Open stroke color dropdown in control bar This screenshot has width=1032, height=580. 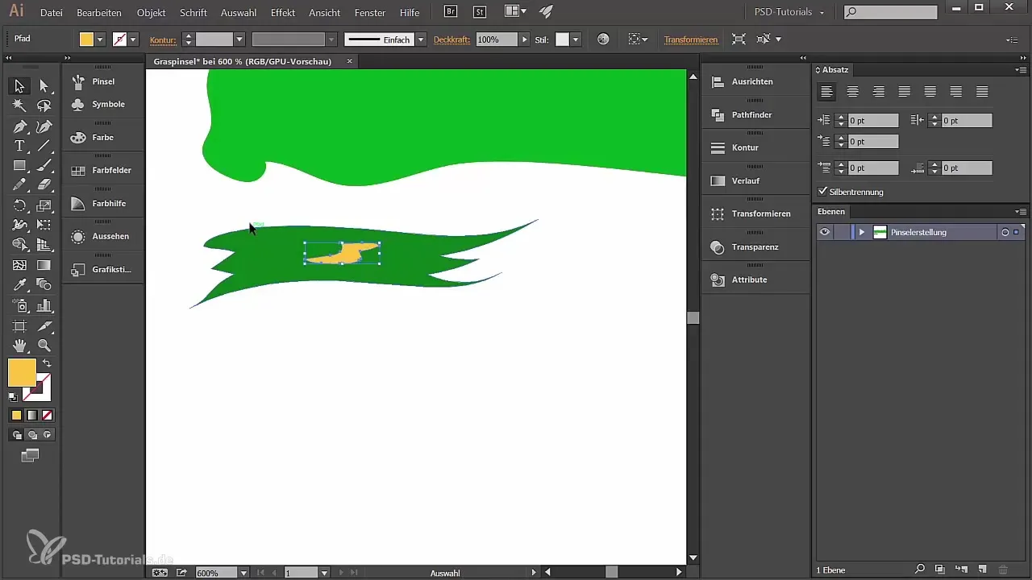click(133, 39)
